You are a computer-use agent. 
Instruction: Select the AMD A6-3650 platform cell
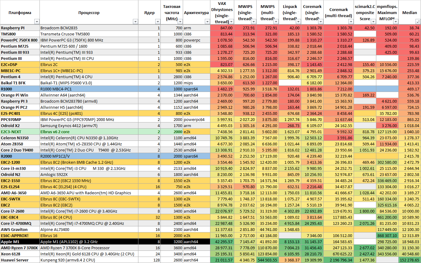click(20, 193)
